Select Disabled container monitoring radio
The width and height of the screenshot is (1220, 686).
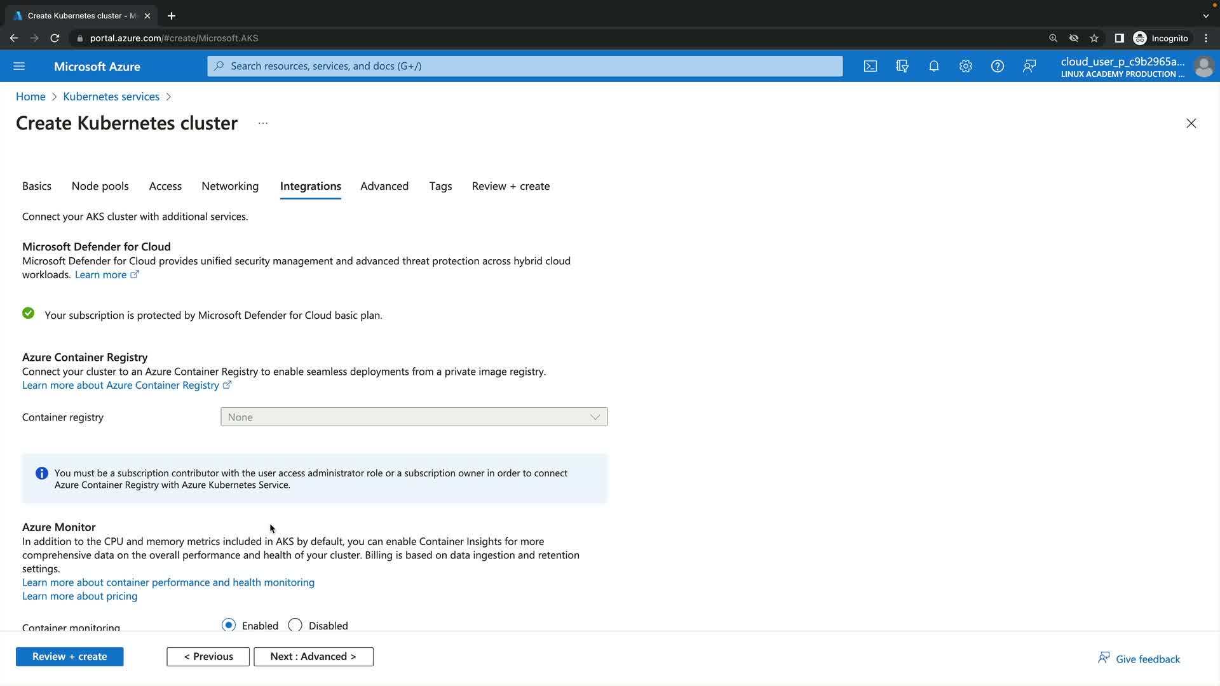pos(295,625)
